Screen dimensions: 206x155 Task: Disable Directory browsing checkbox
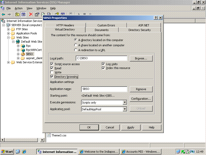pyautogui.click(x=52, y=76)
